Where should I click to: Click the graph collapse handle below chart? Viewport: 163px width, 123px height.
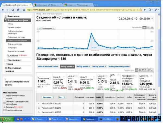click(95, 50)
